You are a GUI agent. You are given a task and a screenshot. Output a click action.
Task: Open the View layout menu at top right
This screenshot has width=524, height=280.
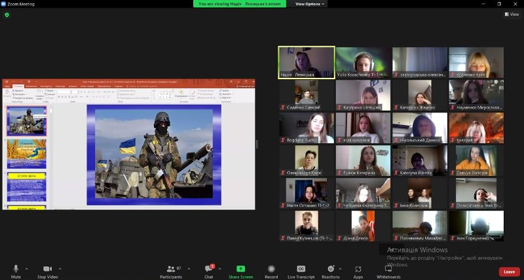(x=512, y=14)
